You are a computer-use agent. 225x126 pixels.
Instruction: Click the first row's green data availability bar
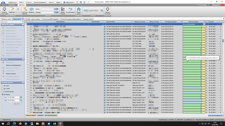[192, 27]
